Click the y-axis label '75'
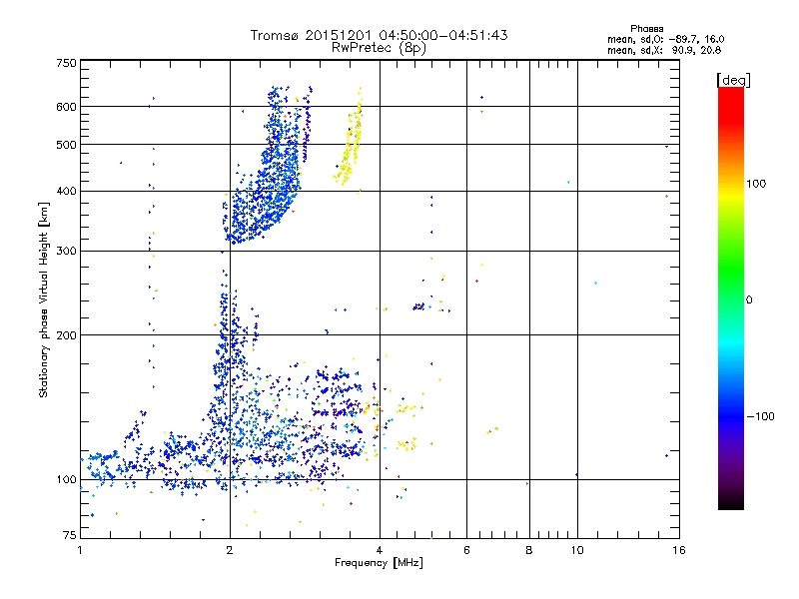This screenshot has width=799, height=599. click(70, 535)
